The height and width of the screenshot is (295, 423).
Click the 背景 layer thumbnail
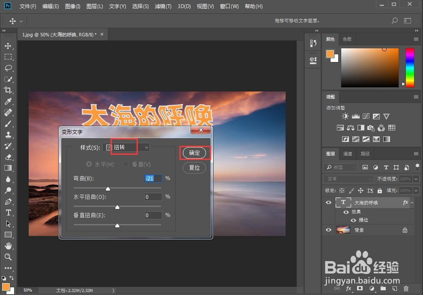pos(343,230)
